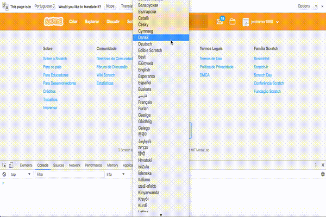Select Dansk from language list
The width and height of the screenshot is (326, 217).
(161, 37)
